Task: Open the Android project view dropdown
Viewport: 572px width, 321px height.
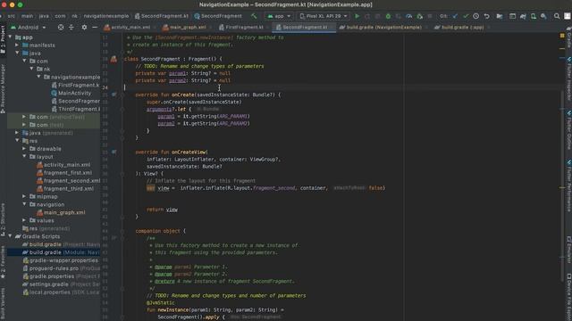Action: (28, 28)
